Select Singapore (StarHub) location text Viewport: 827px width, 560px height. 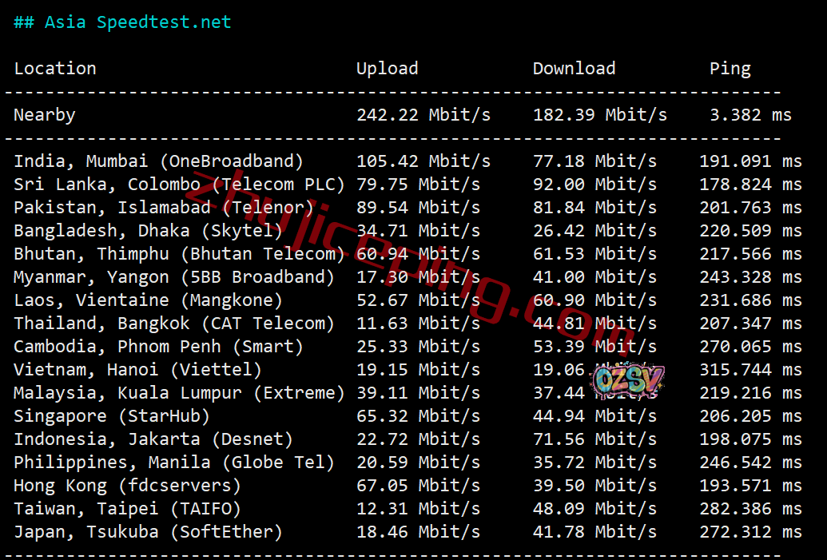click(x=112, y=416)
